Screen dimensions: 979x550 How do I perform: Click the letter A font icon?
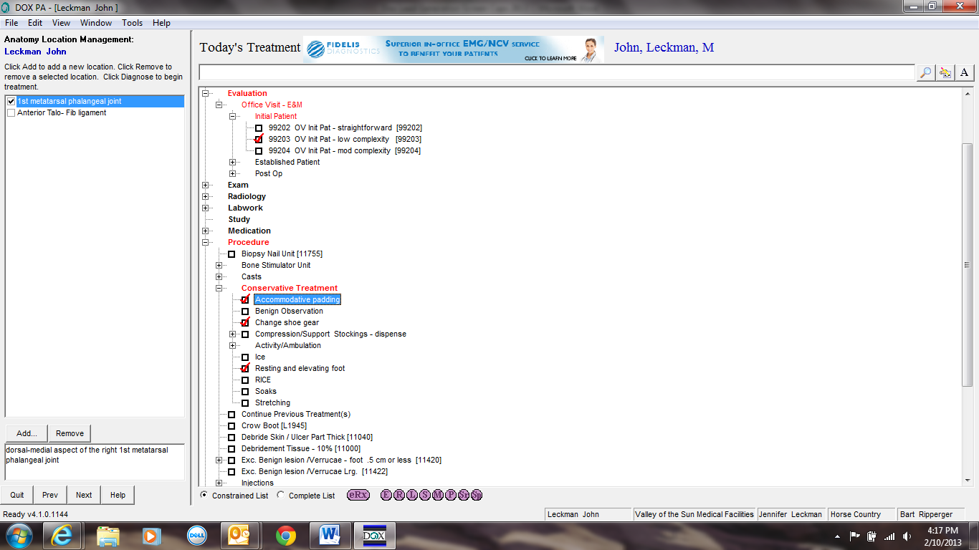(x=965, y=72)
